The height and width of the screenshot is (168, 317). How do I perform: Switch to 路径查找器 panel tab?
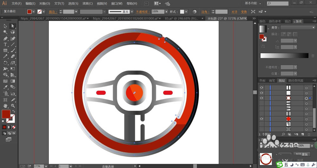pos(296,81)
